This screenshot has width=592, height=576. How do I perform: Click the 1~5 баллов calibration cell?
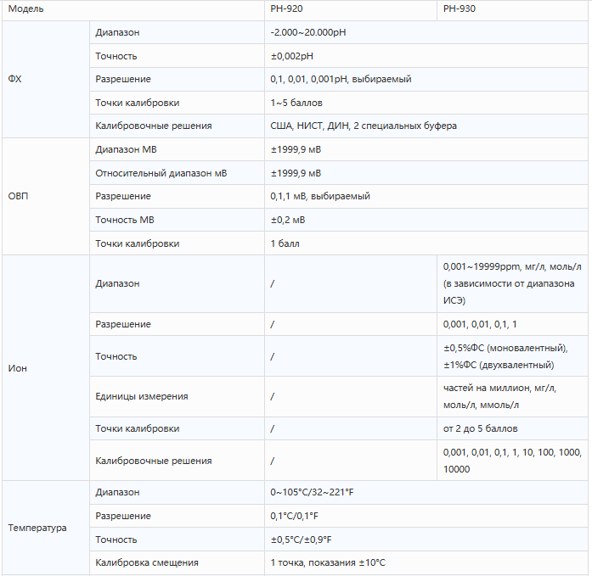(x=426, y=103)
